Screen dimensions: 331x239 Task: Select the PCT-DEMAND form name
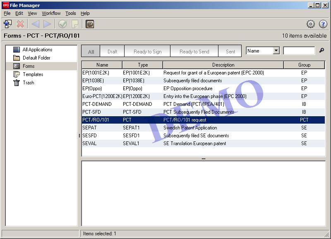click(97, 104)
